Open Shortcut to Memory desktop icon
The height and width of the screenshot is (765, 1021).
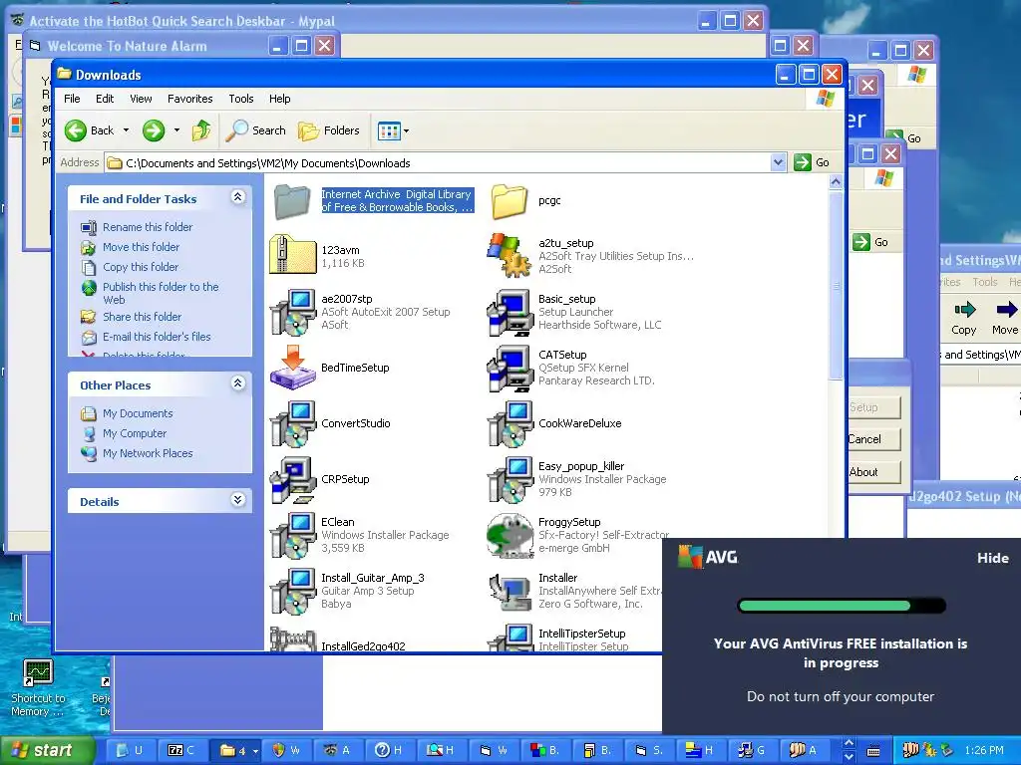click(38, 688)
